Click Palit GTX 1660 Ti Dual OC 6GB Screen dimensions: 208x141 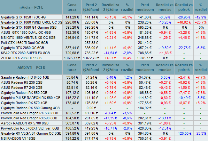click(24, 43)
